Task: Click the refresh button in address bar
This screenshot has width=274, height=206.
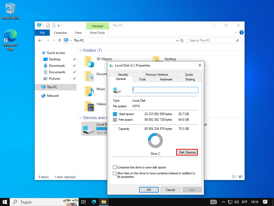Action: (182, 41)
